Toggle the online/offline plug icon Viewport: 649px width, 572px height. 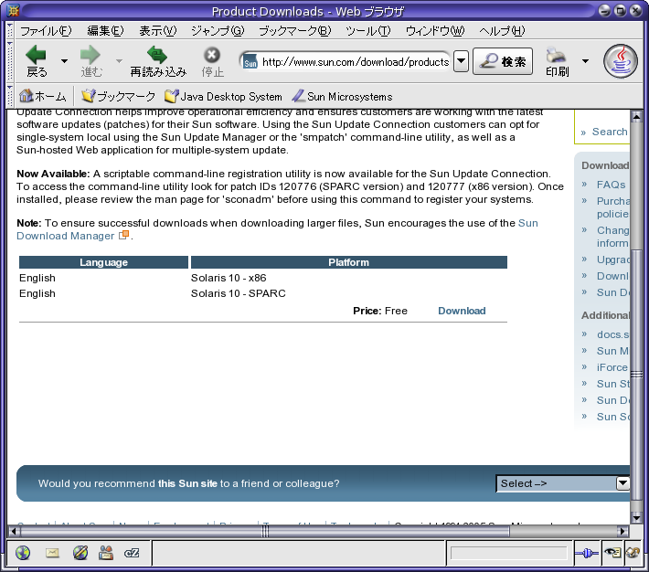587,553
